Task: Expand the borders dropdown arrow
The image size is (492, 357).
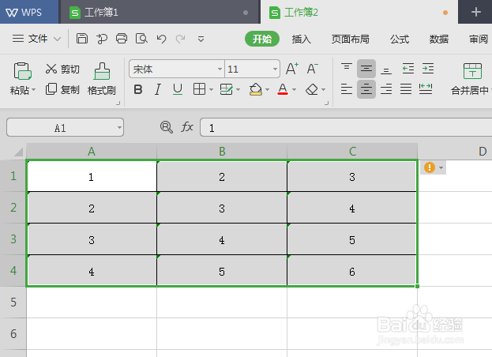Action: (x=211, y=90)
